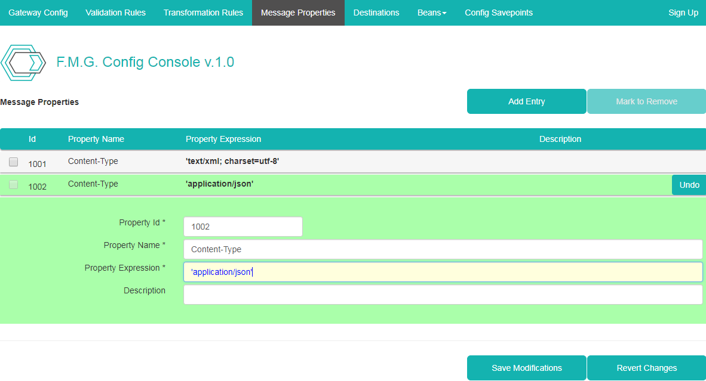Image resolution: width=706 pixels, height=381 pixels.
Task: Tick the checkbox for row 1001
Action: point(14,162)
